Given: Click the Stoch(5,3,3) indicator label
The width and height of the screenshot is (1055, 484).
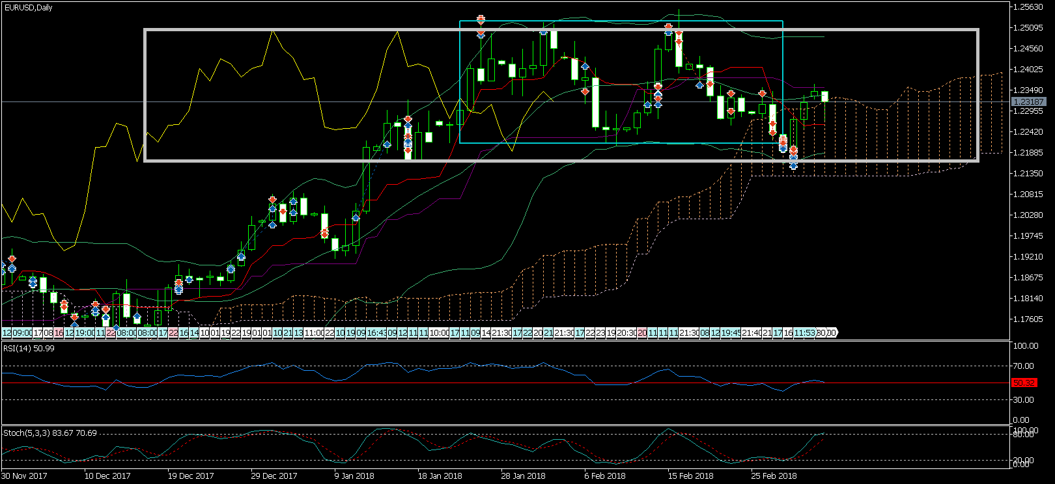Looking at the screenshot, I should pos(50,433).
